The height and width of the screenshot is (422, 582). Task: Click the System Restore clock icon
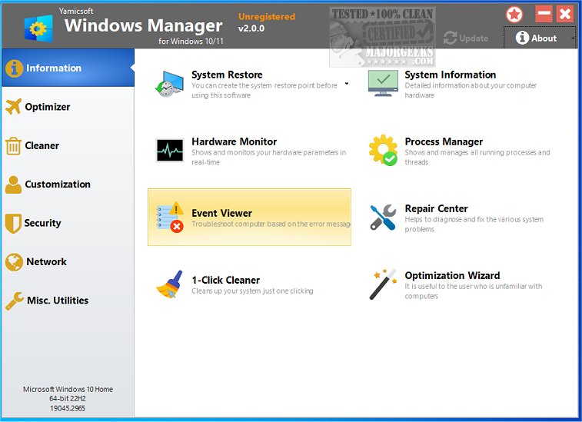pos(169,83)
